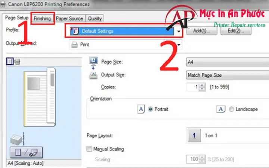Open the Quality tab
Image resolution: width=269 pixels, height=168 pixels.
(95, 19)
